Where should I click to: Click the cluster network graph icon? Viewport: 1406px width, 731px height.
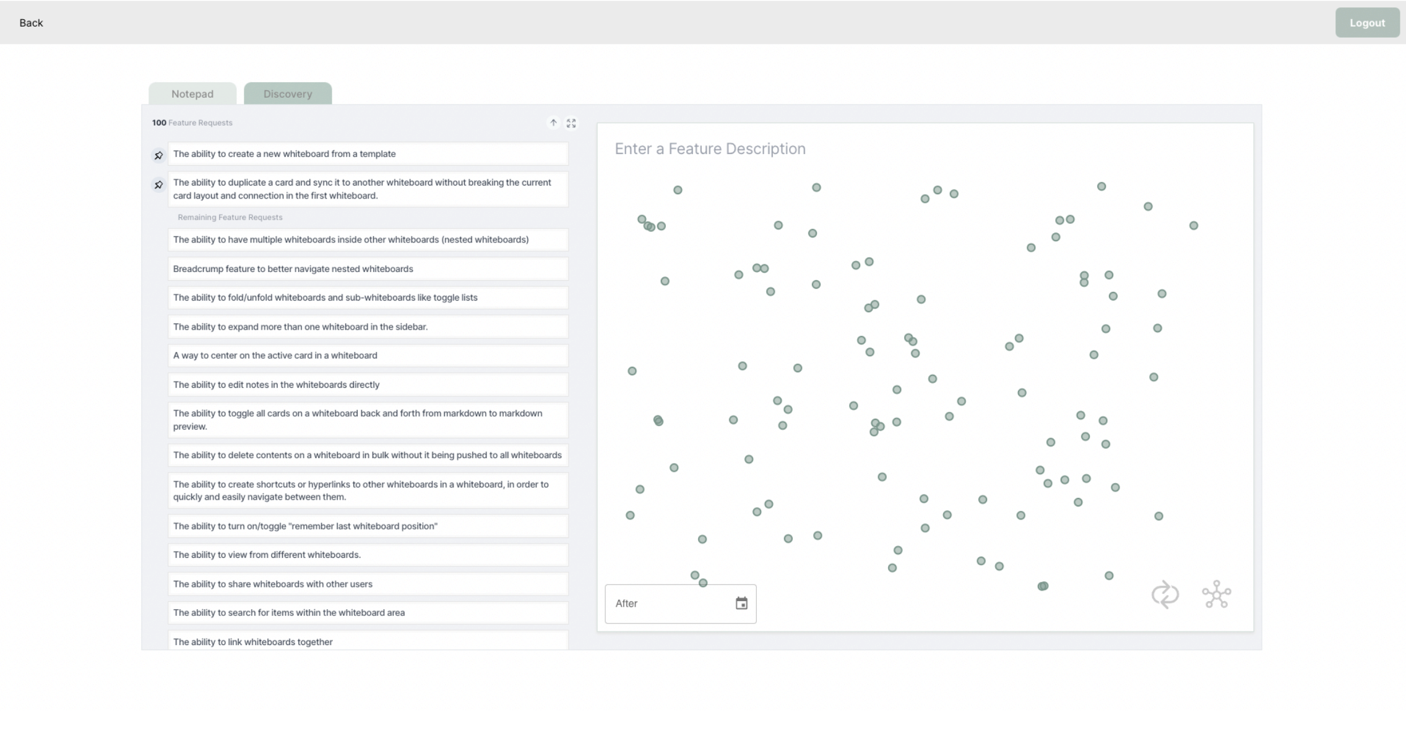(1216, 595)
